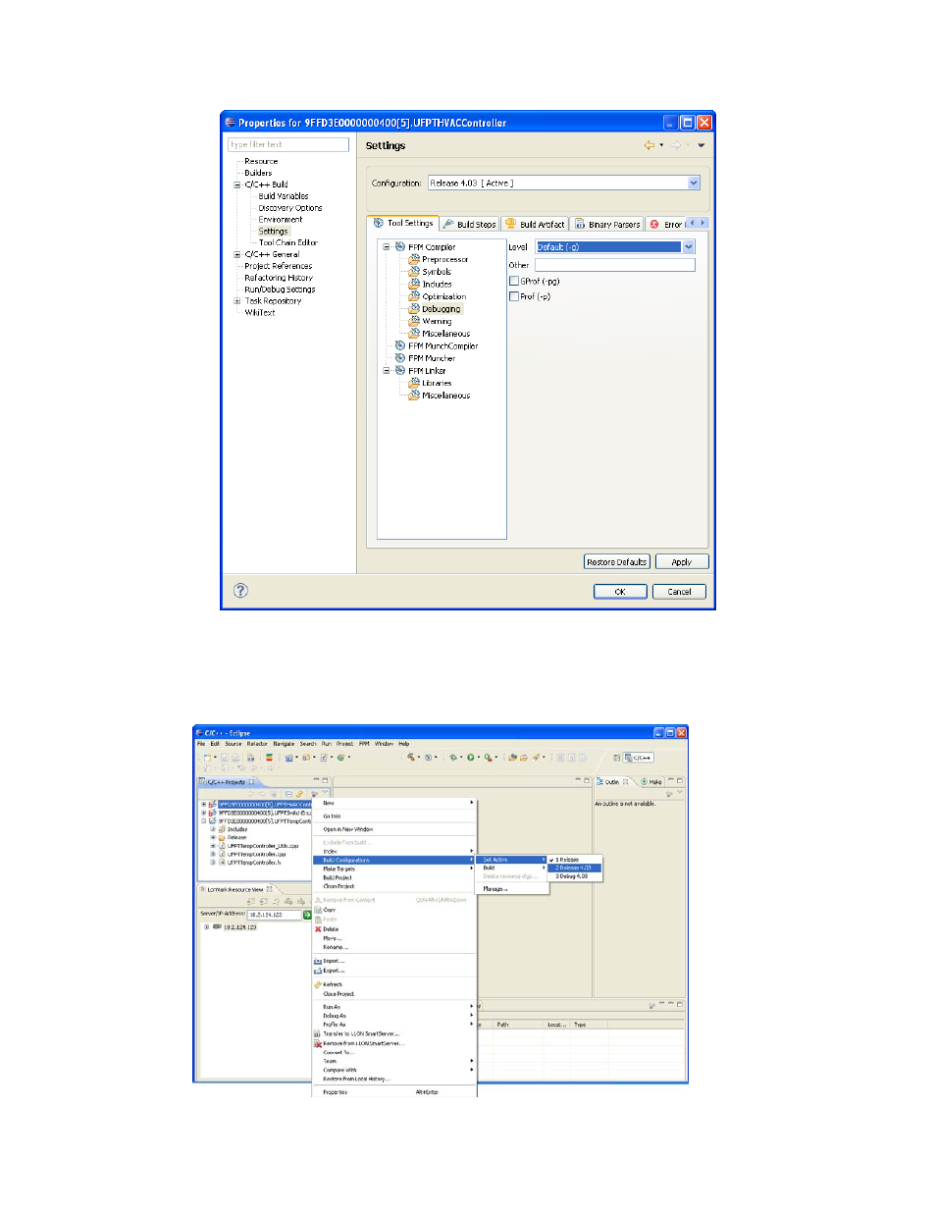Switch to the Build Steps tab
The width and height of the screenshot is (936, 1212).
tap(469, 224)
